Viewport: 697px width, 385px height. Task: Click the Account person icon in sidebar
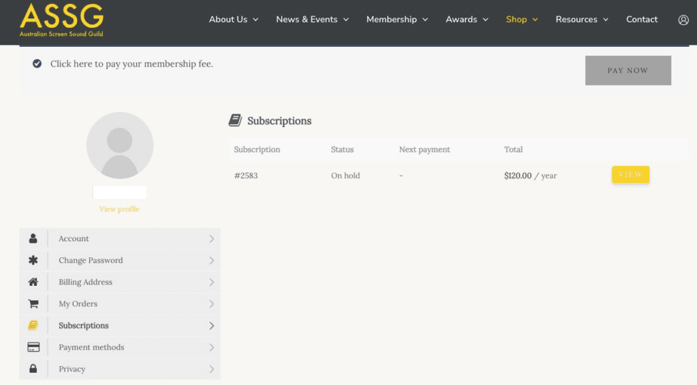[33, 238]
